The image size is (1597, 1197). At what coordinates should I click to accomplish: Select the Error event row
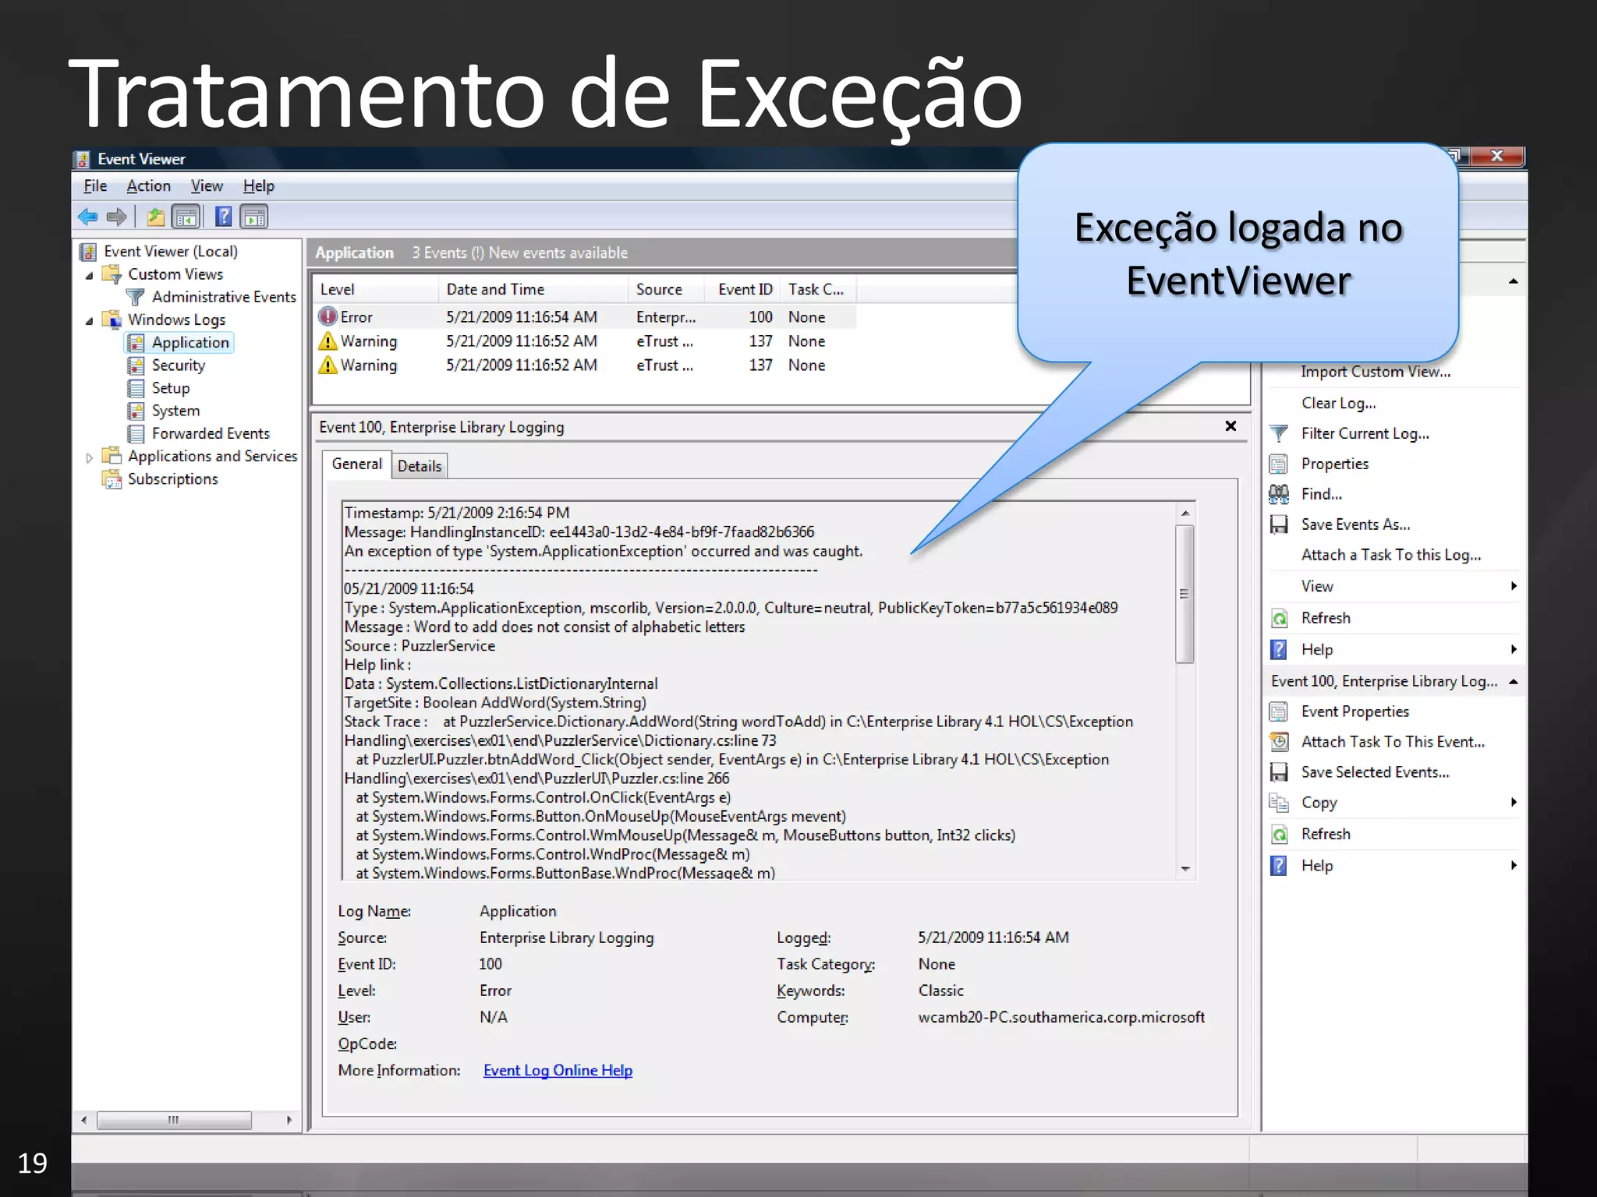(x=585, y=317)
